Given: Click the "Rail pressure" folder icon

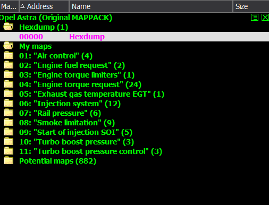Looking at the screenshot, I should coord(9,113).
